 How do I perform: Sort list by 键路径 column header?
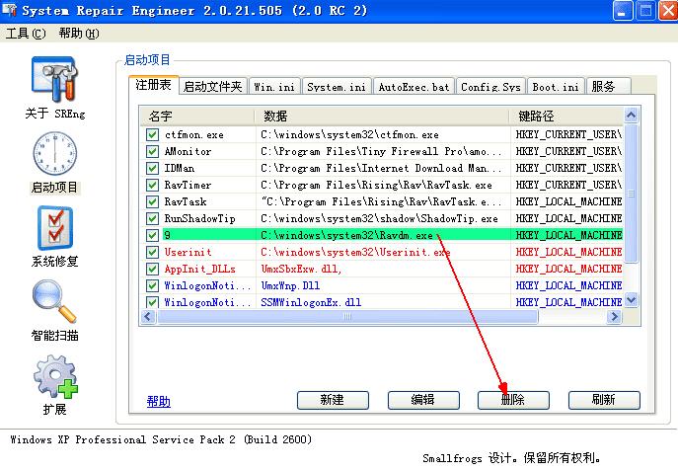coord(566,116)
